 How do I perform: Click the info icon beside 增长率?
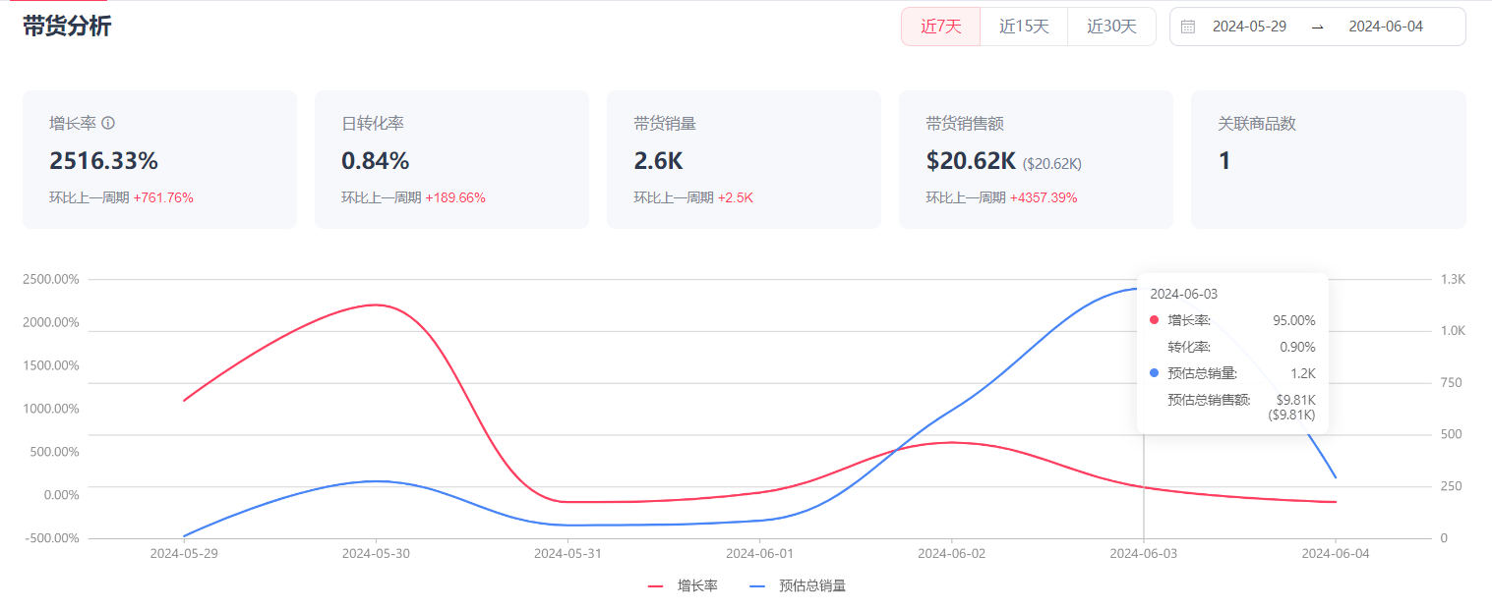[x=108, y=124]
